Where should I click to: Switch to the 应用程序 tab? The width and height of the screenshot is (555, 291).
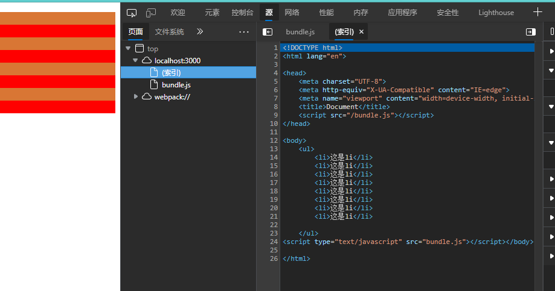[x=402, y=13]
